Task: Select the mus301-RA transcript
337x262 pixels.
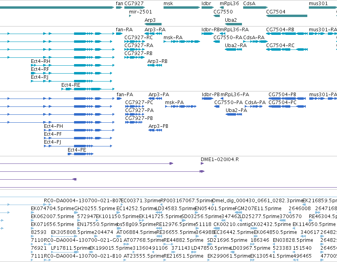Action: click(323, 34)
